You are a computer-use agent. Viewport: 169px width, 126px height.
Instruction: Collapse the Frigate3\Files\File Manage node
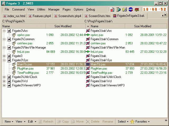[4, 48]
